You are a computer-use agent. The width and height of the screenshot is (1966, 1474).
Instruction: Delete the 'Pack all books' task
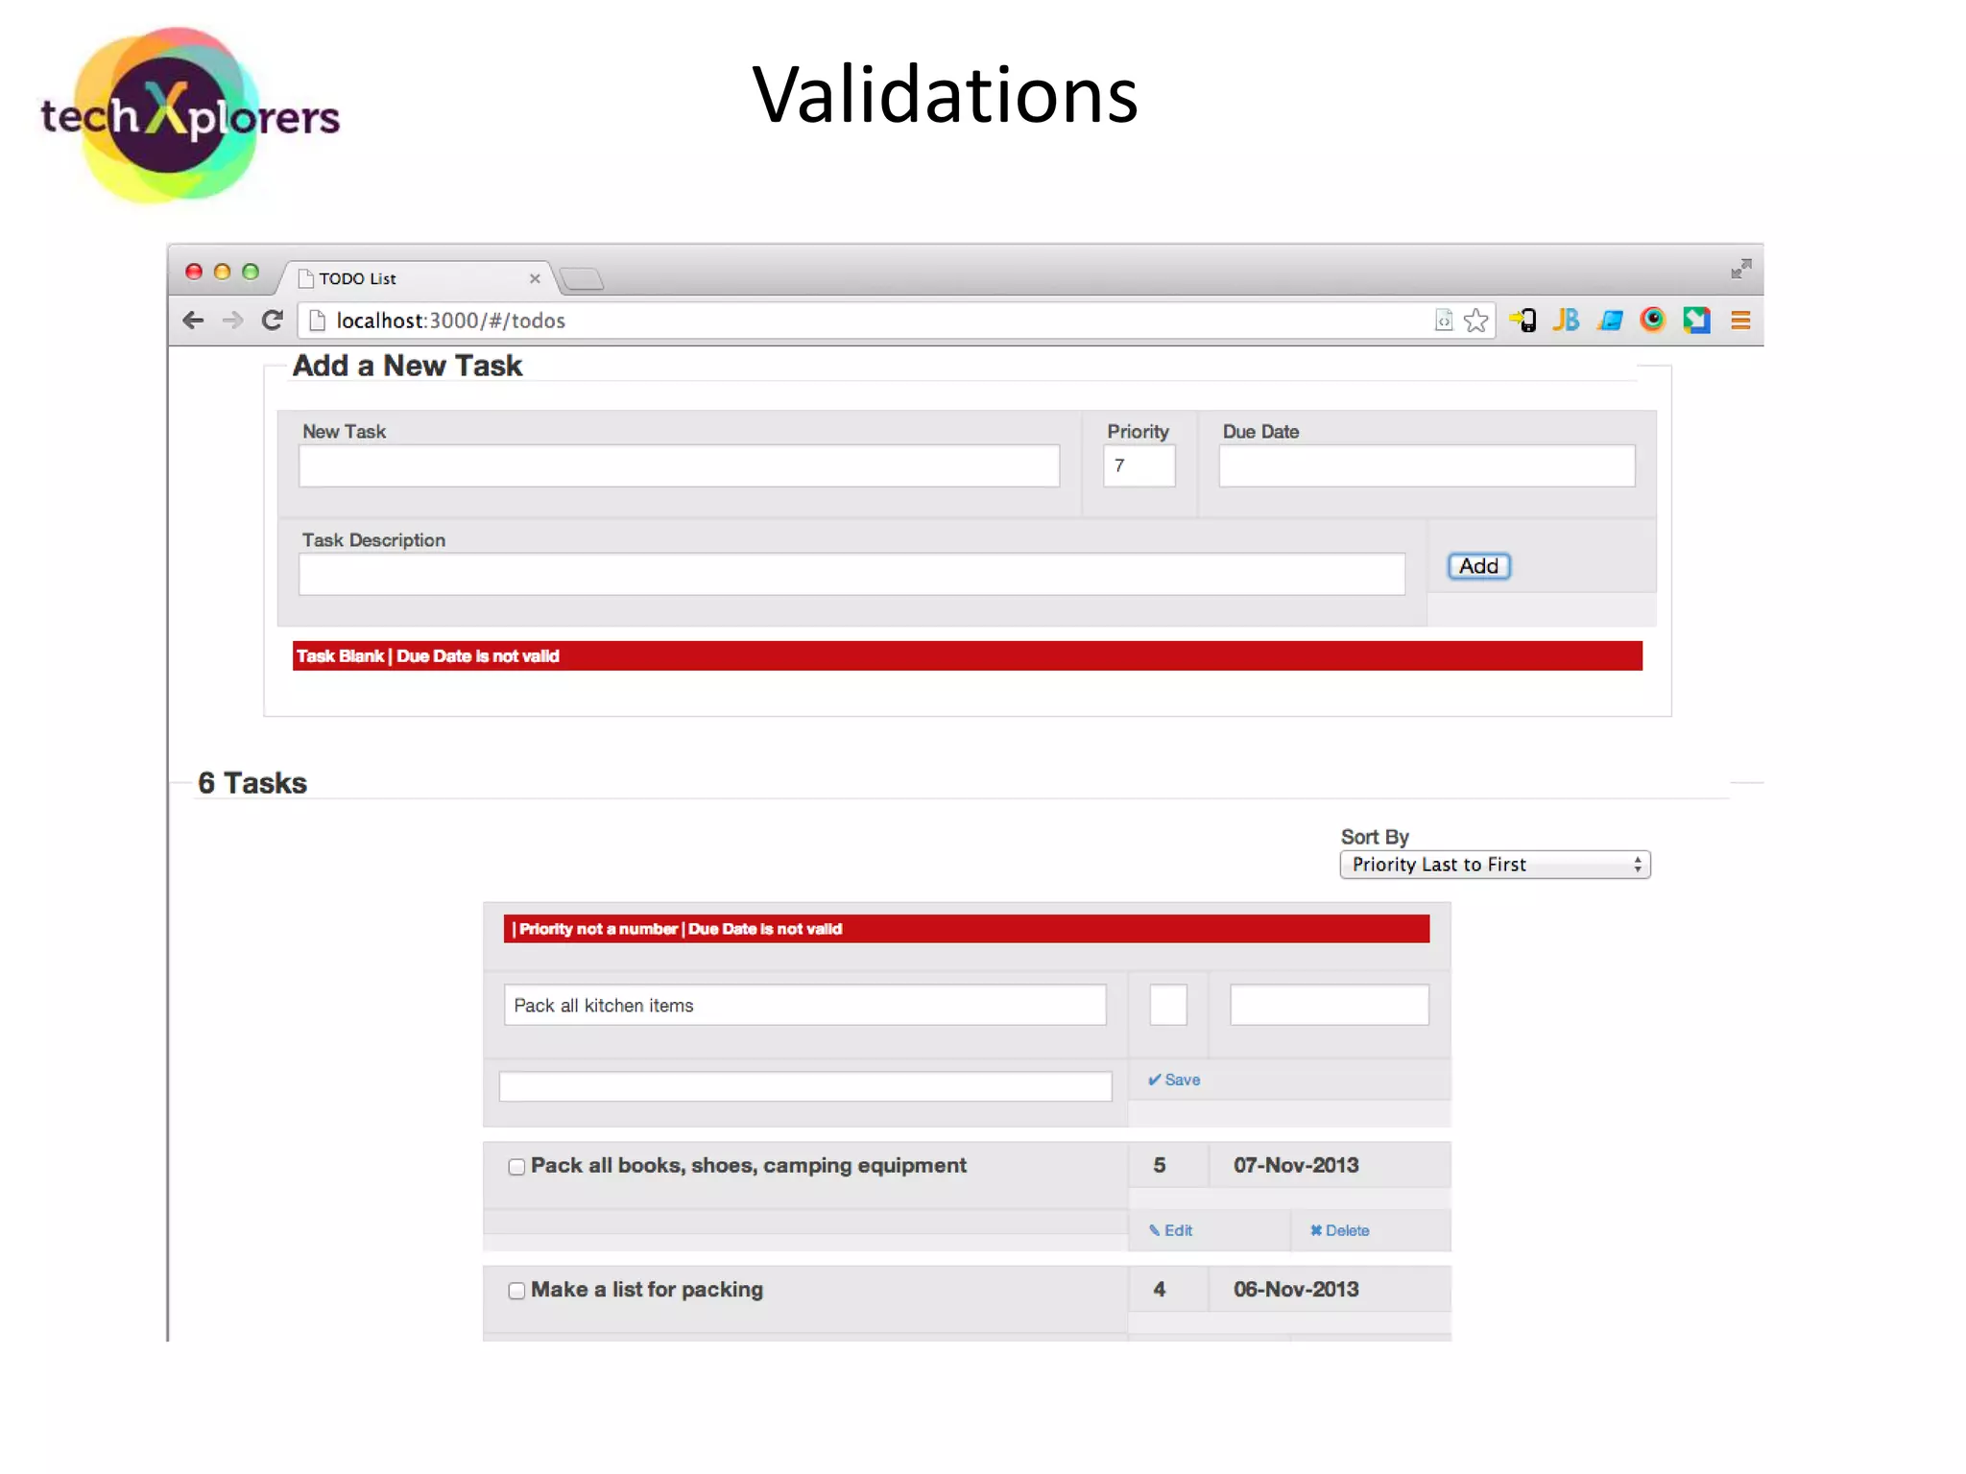tap(1340, 1230)
